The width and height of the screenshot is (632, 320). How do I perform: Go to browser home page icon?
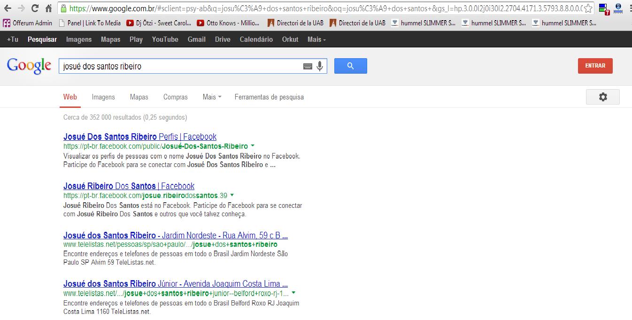(48, 8)
